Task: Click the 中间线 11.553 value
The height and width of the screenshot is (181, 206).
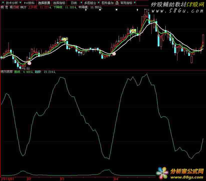Action: tap(90, 7)
